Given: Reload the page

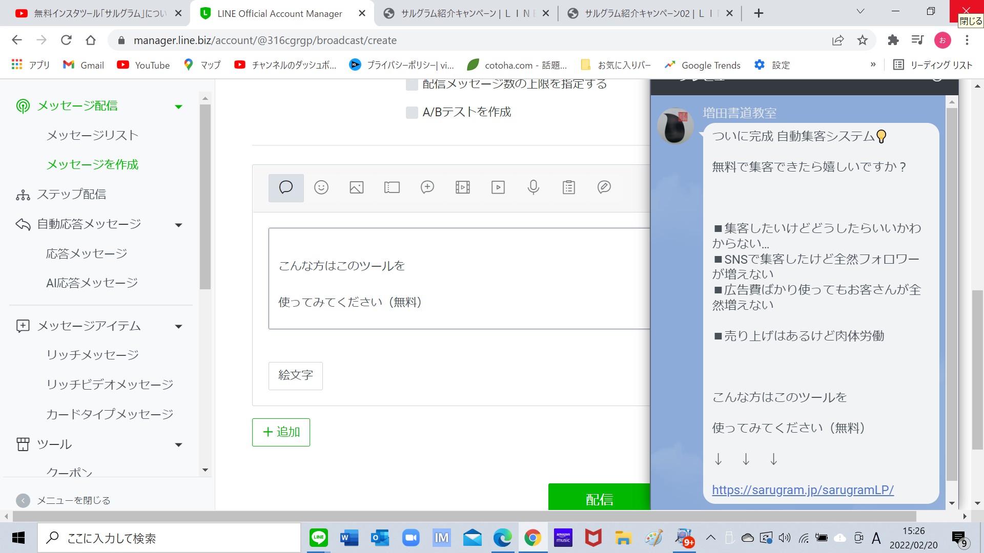Looking at the screenshot, I should [x=66, y=40].
